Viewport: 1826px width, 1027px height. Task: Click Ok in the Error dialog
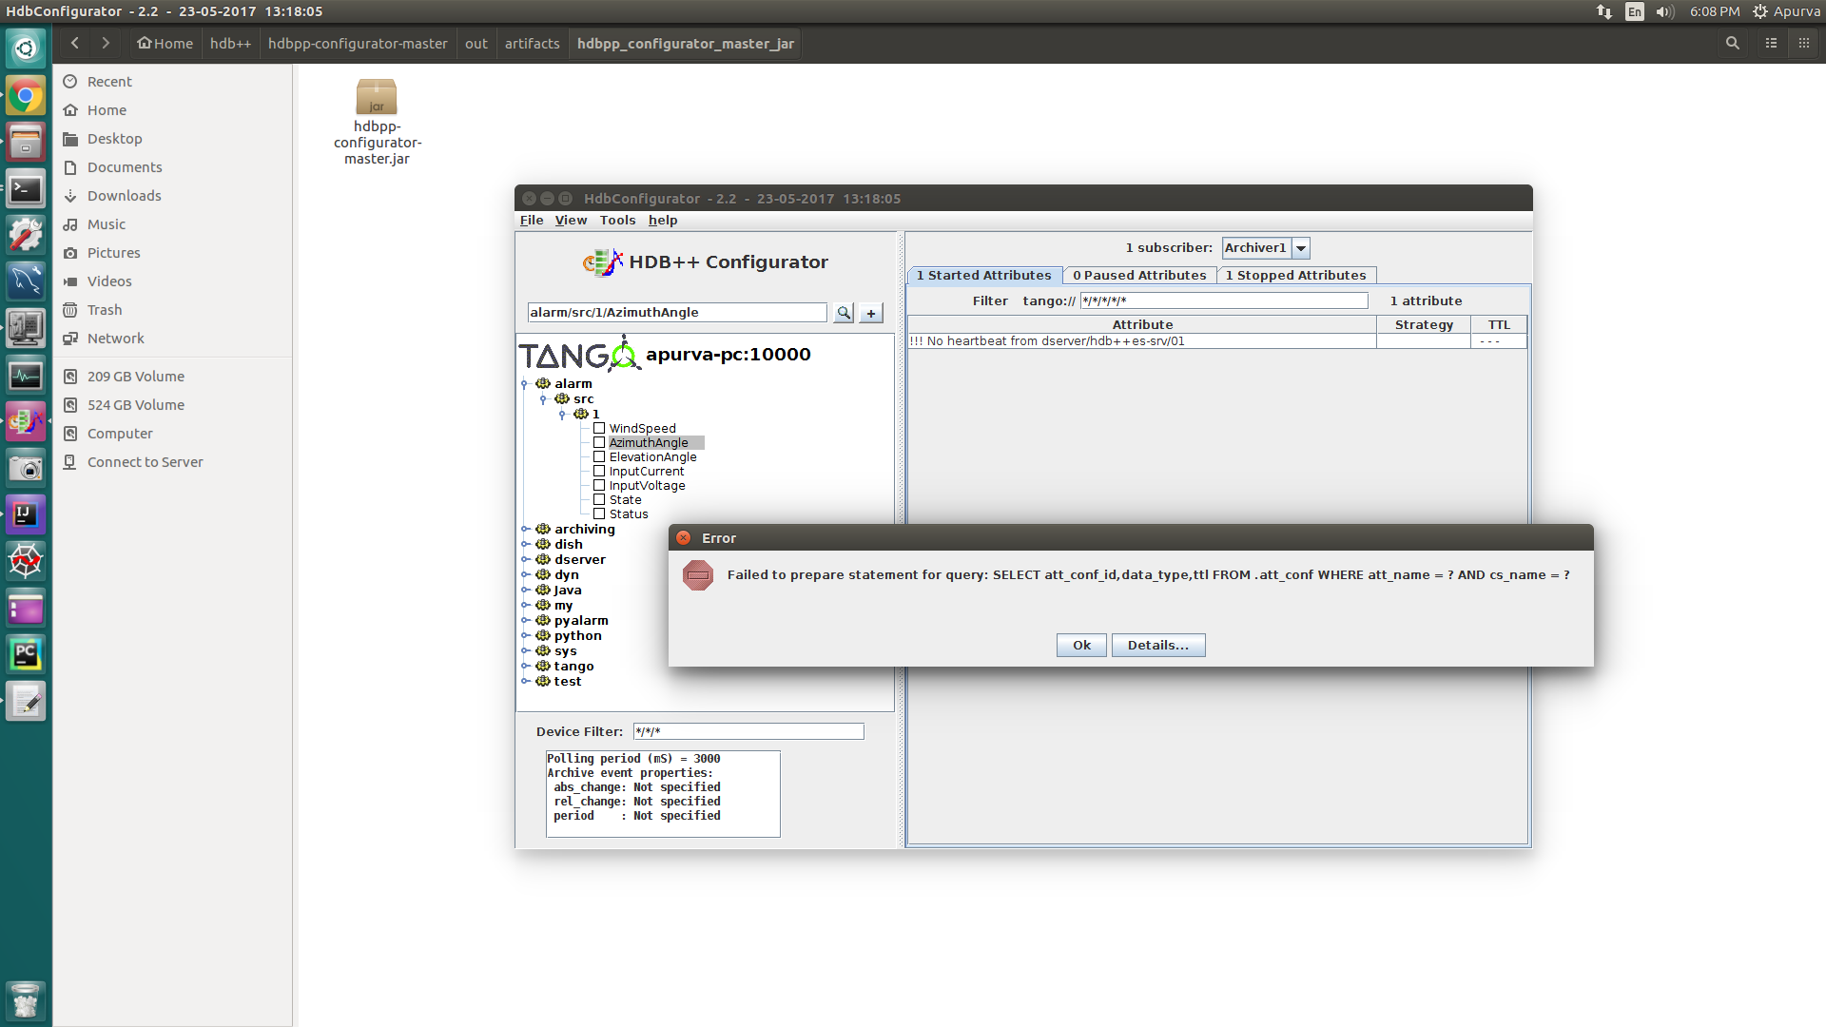pos(1081,645)
